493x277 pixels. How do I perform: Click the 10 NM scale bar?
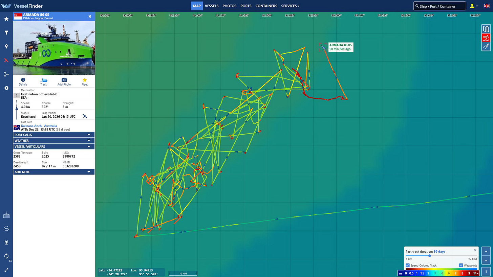(x=183, y=274)
